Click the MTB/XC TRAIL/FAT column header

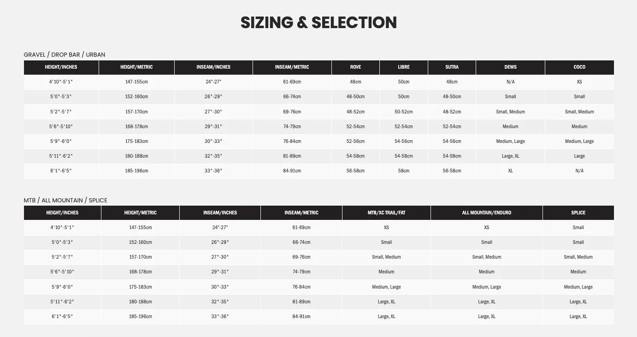(x=386, y=213)
